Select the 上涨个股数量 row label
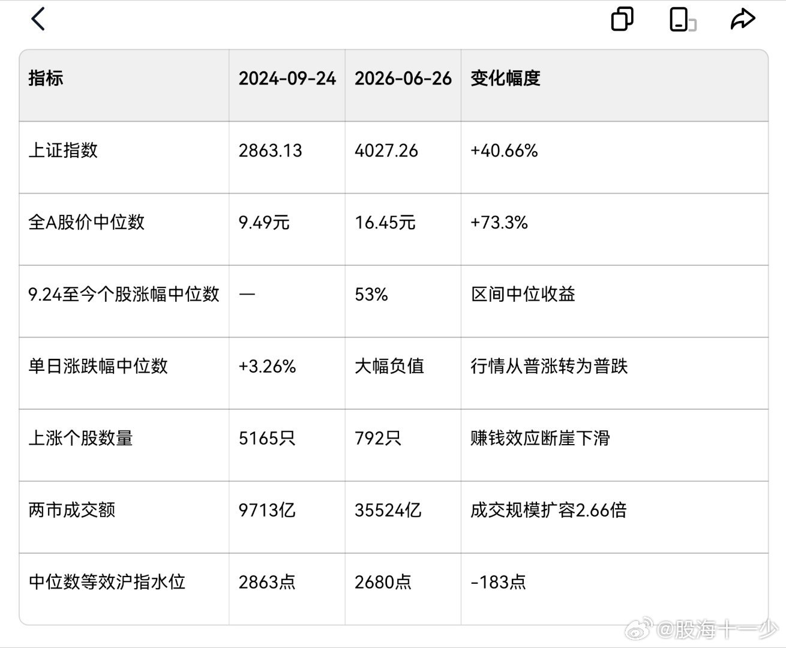Screen dimensions: 786x648 pos(80,438)
